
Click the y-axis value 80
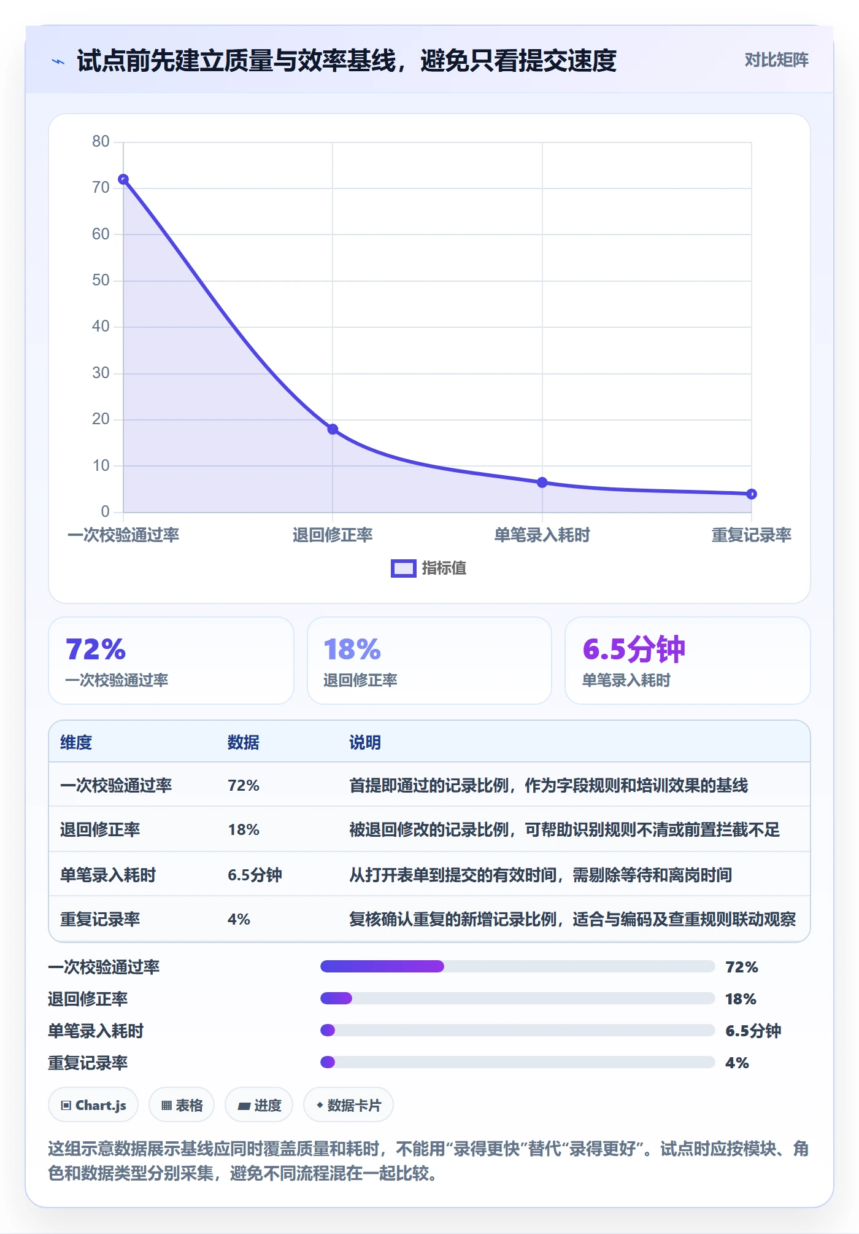point(101,142)
